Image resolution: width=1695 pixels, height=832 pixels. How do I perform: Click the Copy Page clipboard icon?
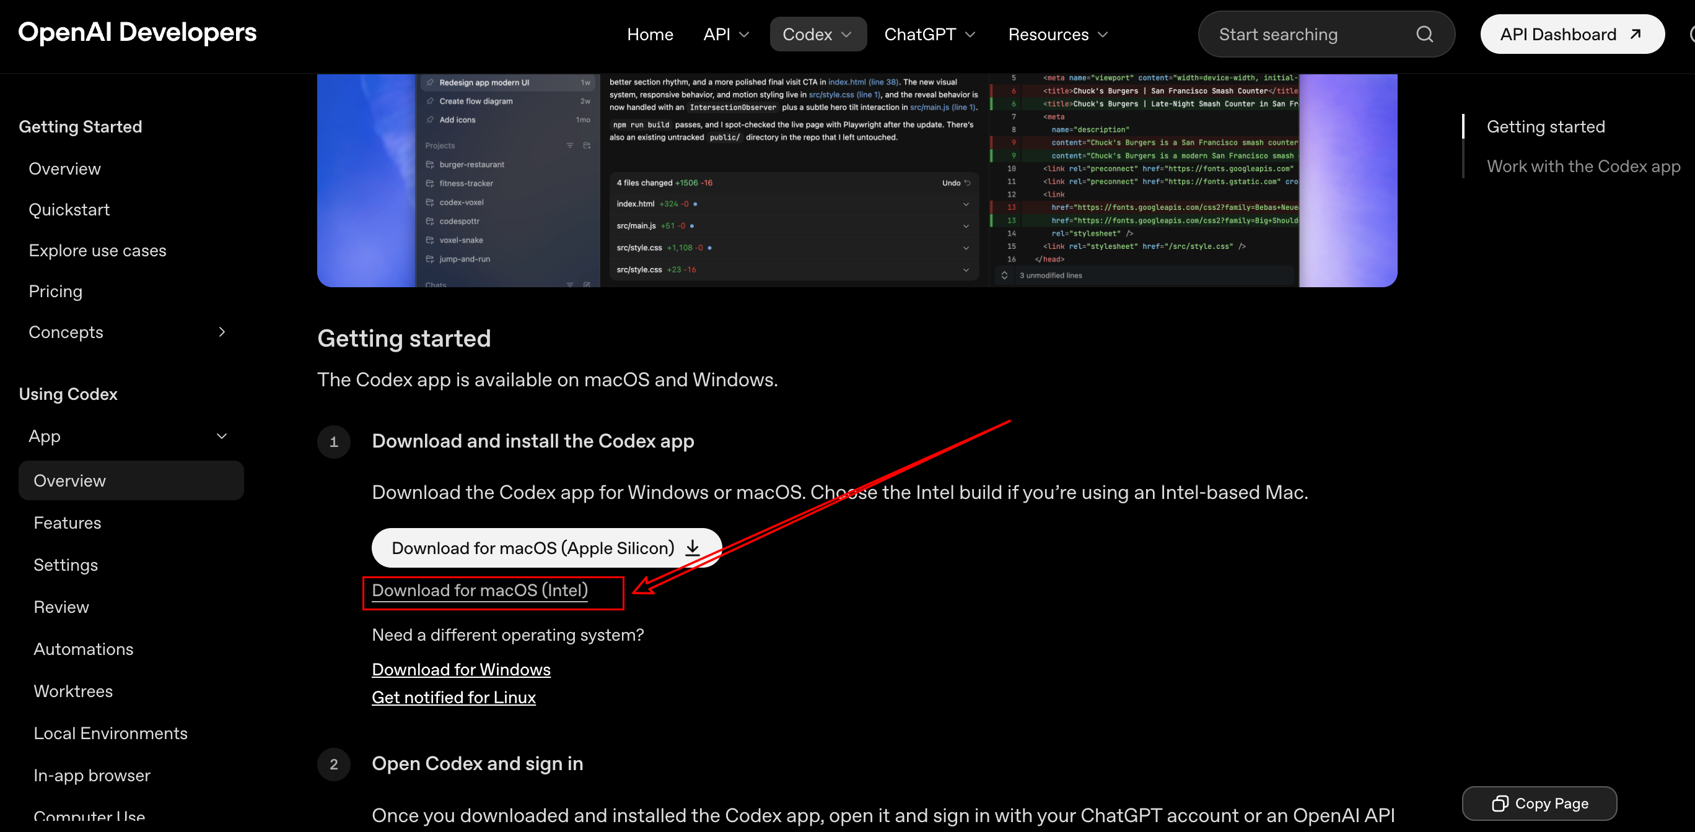(x=1500, y=803)
